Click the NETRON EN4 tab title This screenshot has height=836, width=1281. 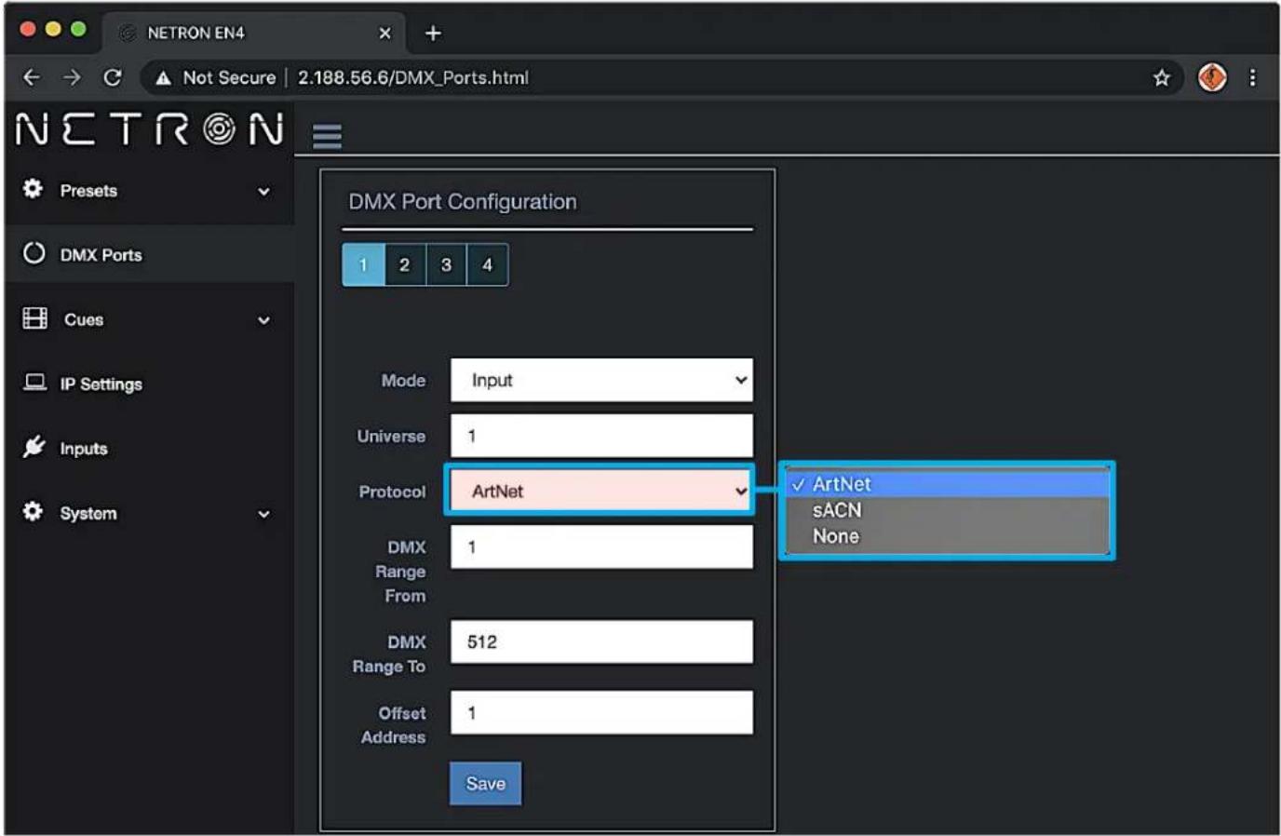pyautogui.click(x=196, y=34)
